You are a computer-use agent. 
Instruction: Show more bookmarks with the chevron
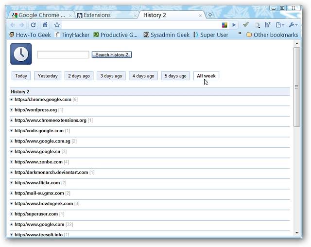click(x=240, y=33)
